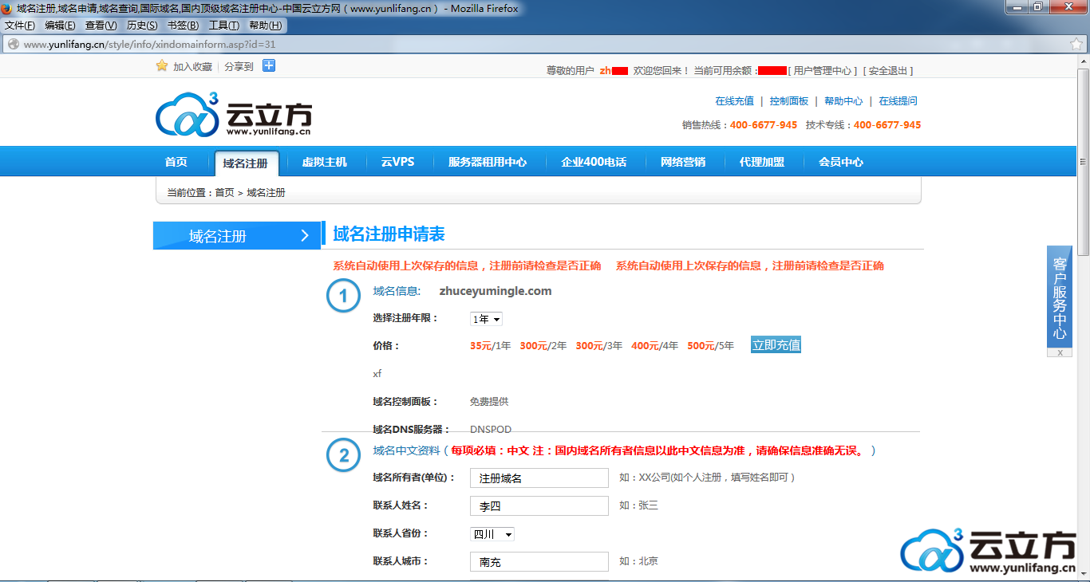1090x582 pixels.
Task: Open the 书签 bookmarks menu
Action: tap(183, 26)
